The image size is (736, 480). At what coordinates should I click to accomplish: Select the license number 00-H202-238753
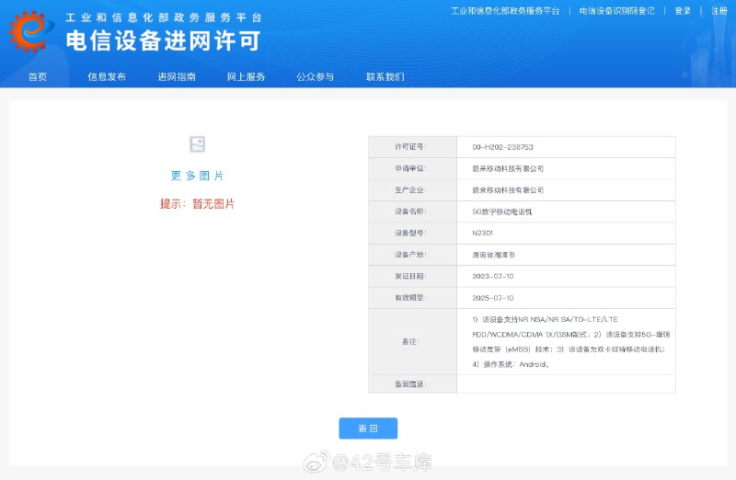point(502,147)
